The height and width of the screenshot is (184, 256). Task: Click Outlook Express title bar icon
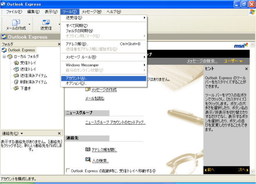tap(3, 4)
